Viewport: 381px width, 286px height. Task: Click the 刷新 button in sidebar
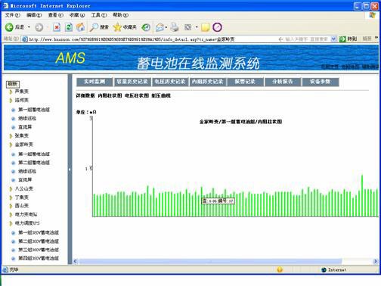point(13,84)
